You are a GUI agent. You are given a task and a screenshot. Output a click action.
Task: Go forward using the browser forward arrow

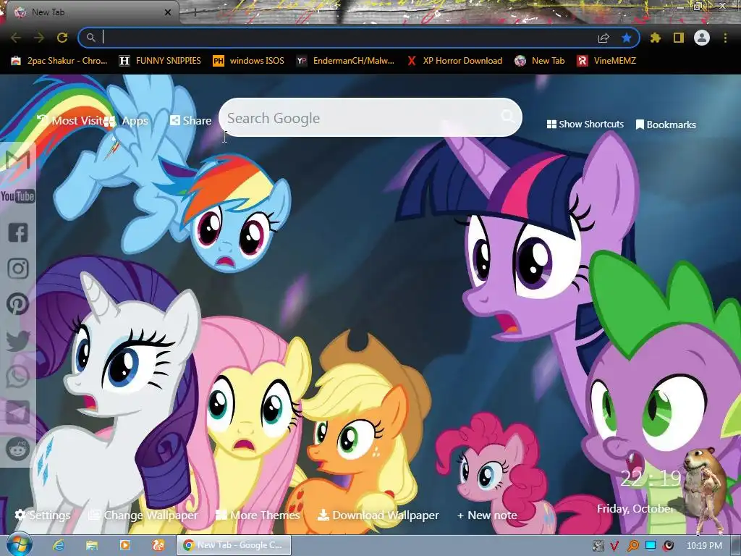(39, 38)
